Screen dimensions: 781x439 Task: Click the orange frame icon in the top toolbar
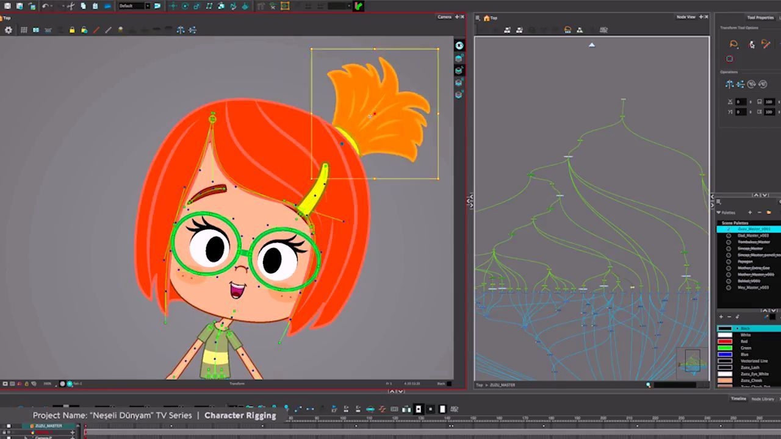(x=285, y=6)
